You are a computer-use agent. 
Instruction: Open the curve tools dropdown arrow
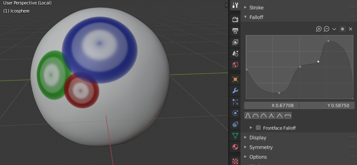coord(334,29)
